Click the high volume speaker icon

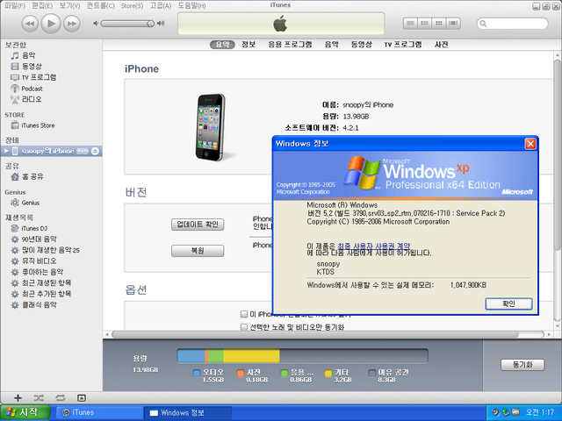[161, 24]
